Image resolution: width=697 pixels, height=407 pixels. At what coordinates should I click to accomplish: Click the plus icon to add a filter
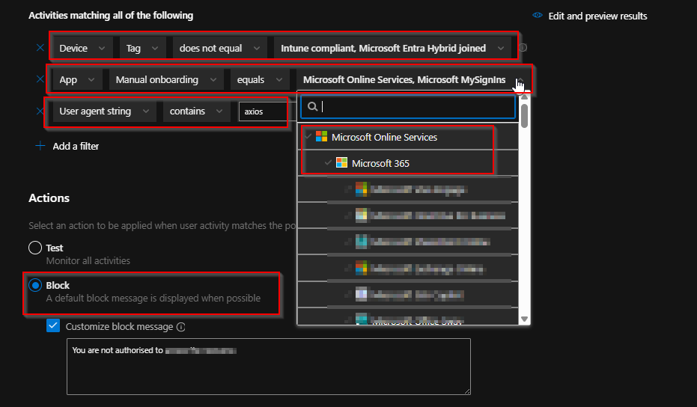[x=40, y=146]
